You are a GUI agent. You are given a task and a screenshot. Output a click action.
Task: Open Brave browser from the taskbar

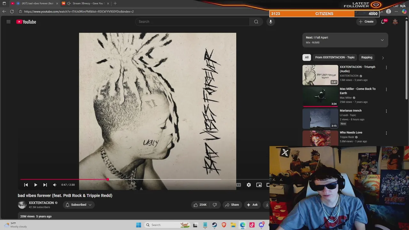point(224,225)
